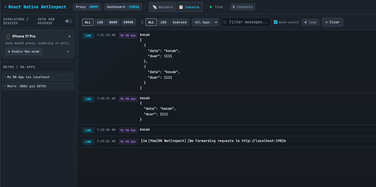This screenshot has height=187, width=376.
Task: Select the ALL log level filter
Action: coord(88,22)
